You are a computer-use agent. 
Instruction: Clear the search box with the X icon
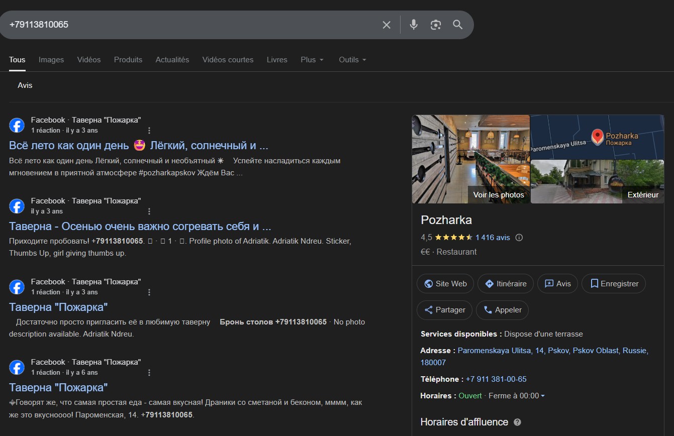coord(386,25)
